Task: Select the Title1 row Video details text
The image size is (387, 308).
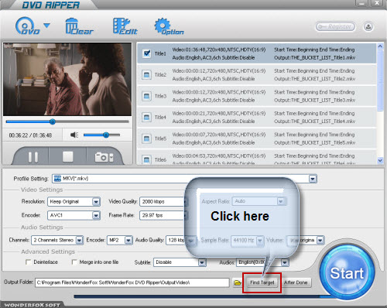Action: (x=219, y=50)
